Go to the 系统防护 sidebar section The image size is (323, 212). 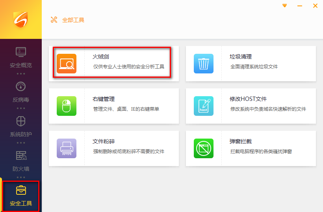(21, 126)
